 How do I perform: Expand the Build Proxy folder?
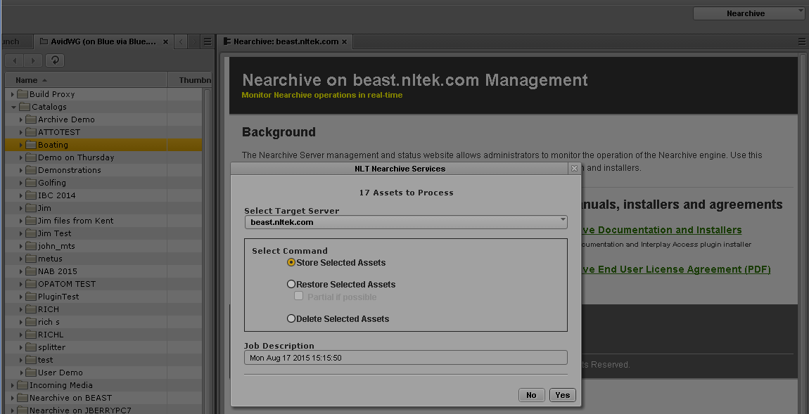(13, 94)
